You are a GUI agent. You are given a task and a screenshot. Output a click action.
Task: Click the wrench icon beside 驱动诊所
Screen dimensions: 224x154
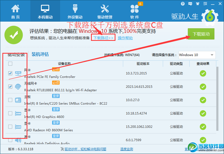[62, 149]
